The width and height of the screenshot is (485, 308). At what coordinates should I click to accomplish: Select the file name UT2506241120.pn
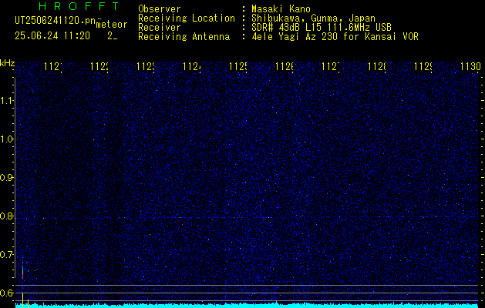click(x=56, y=20)
